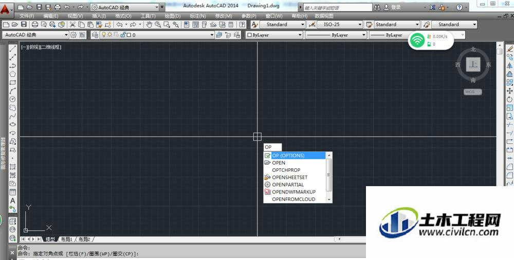514x260 pixels.
Task: Click the Help question mark toolbar icon
Action: pos(242,25)
